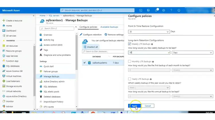215x120 pixels.
Task: Open Dashboard from left navigation
Action: pyautogui.click(x=9, y=31)
